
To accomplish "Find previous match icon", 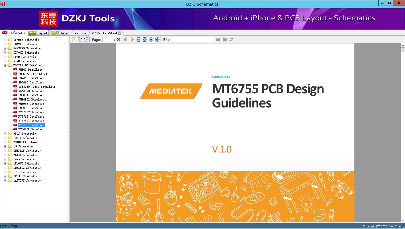I will pyautogui.click(x=218, y=39).
